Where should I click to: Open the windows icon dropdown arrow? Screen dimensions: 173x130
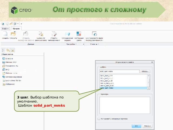[x=18, y=24]
